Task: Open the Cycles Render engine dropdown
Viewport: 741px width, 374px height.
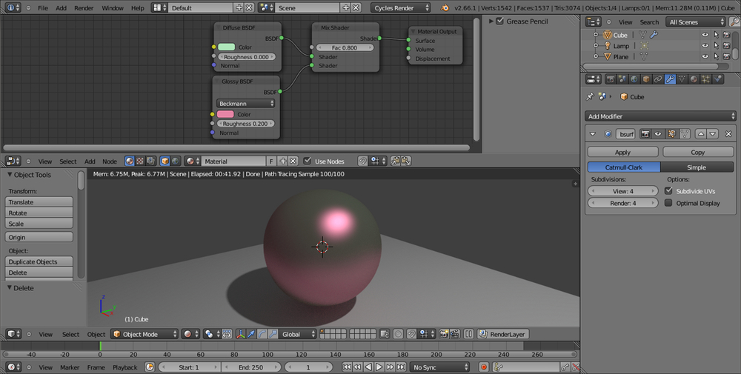Action: point(401,7)
